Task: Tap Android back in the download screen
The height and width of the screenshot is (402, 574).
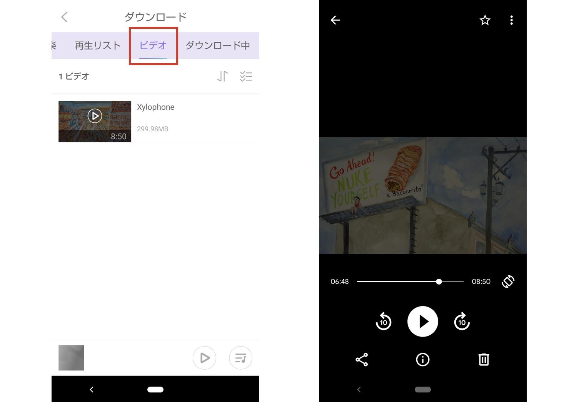Action: [x=92, y=390]
